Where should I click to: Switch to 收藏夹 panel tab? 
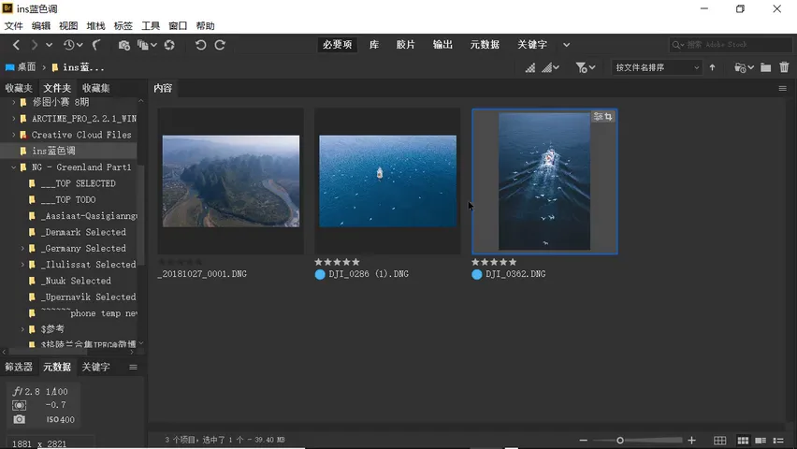tap(19, 88)
